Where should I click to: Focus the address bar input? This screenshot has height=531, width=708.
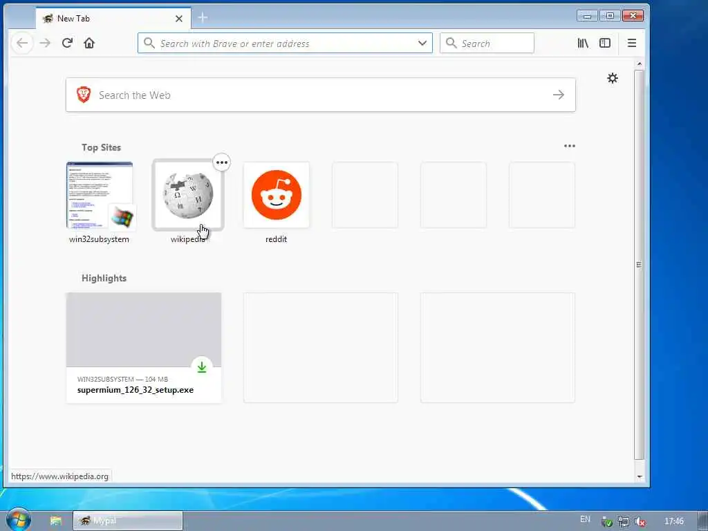tap(284, 44)
